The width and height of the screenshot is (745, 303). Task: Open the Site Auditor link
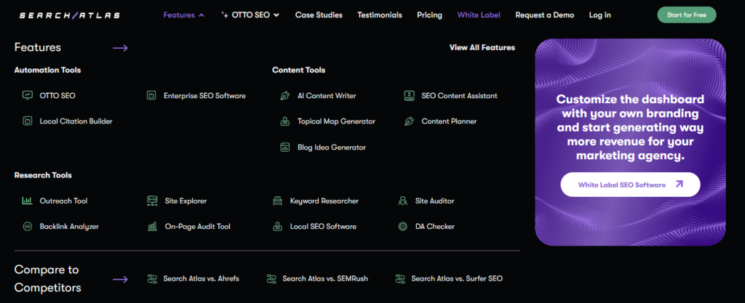point(435,201)
